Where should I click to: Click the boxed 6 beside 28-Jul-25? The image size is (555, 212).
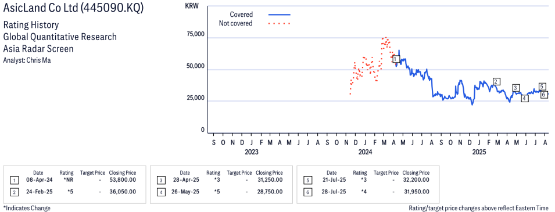pos(307,192)
